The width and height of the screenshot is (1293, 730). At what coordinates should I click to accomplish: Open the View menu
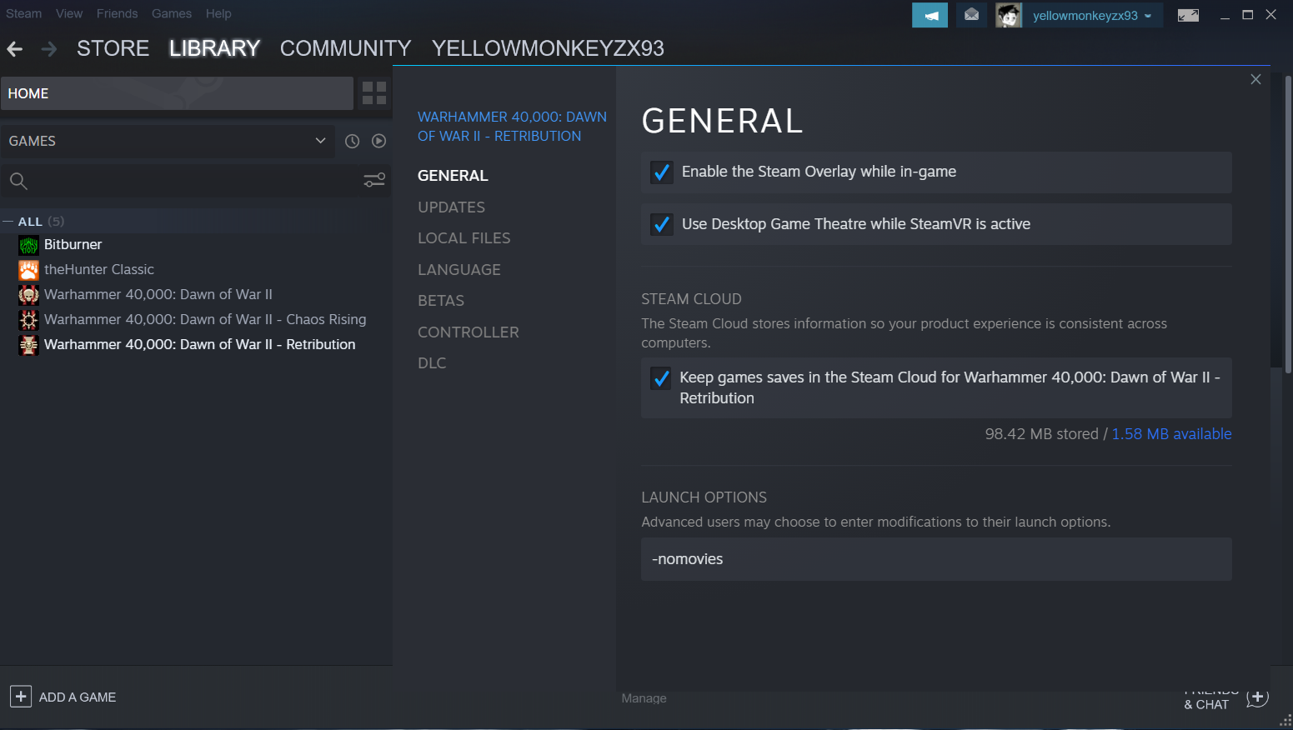point(69,13)
